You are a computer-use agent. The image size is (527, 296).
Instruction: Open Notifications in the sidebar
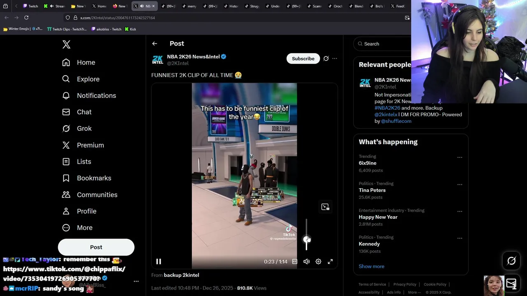89,95
